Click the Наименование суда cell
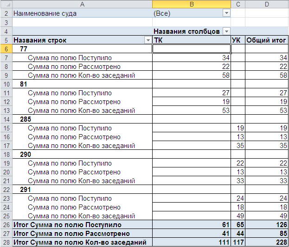The width and height of the screenshot is (289, 247). point(83,13)
